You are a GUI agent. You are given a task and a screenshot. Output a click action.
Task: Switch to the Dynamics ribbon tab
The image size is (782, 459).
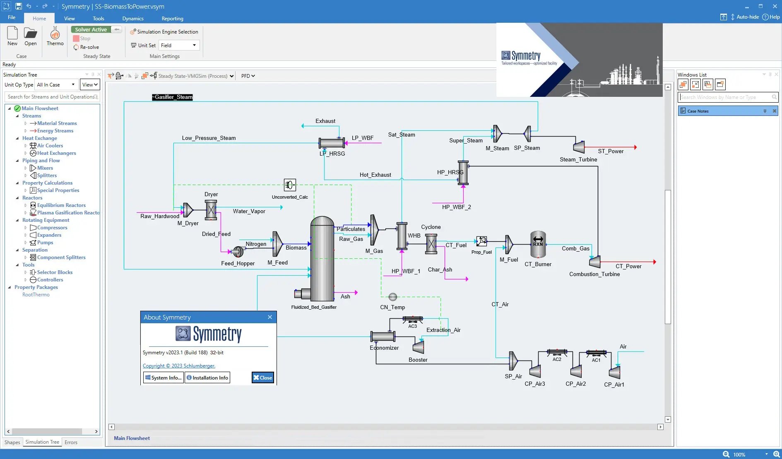tap(133, 19)
